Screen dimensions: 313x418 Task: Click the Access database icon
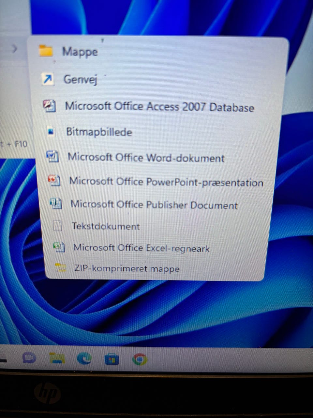(x=50, y=106)
